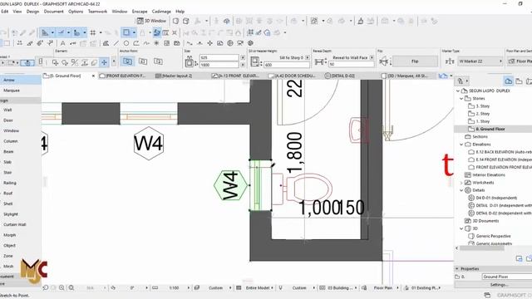Select the middle anchor point option
The image size is (532, 299).
[143, 61]
